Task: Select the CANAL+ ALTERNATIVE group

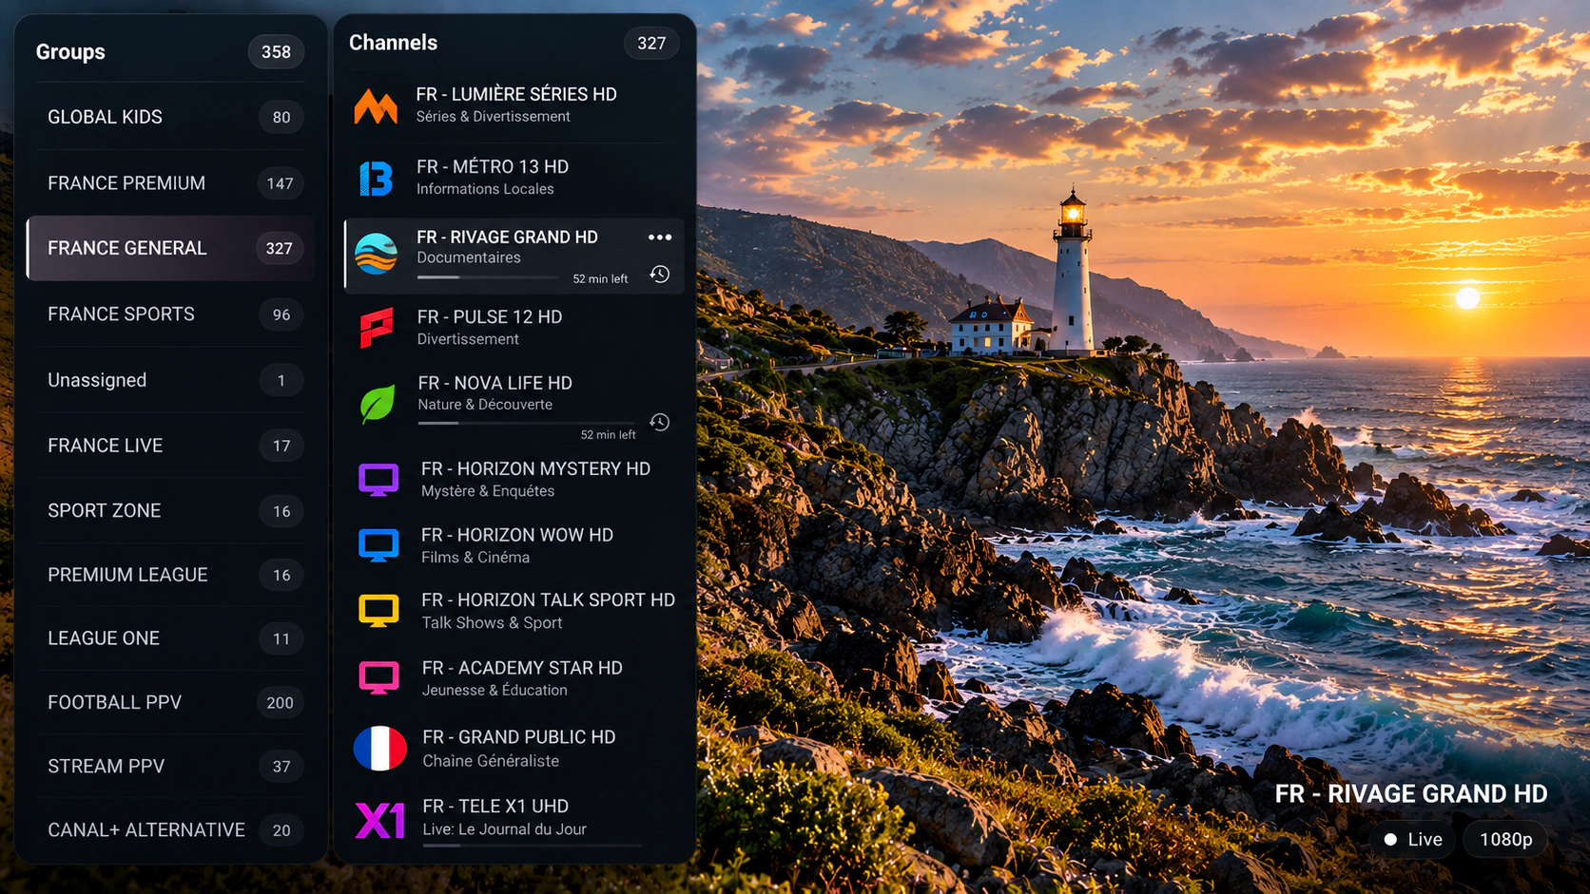Action: (171, 830)
